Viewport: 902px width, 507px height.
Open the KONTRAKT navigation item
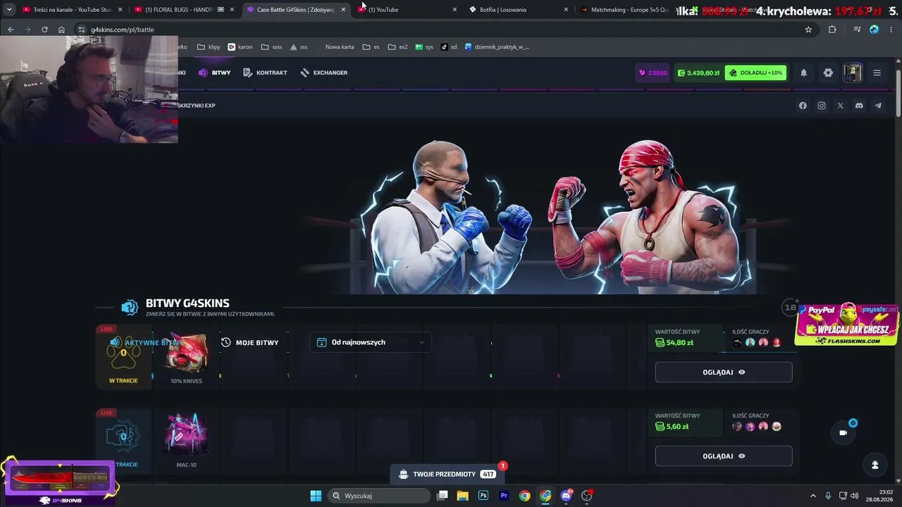pyautogui.click(x=265, y=73)
